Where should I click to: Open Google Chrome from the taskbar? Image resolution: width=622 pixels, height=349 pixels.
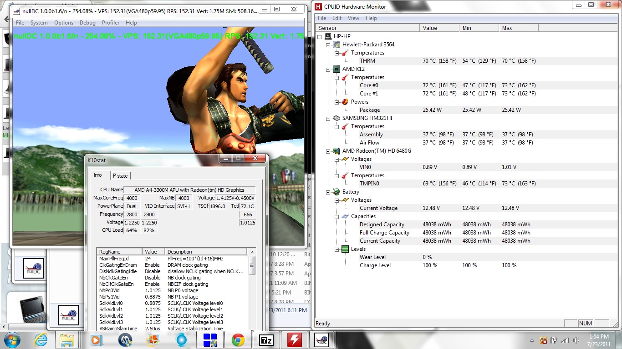point(238,339)
